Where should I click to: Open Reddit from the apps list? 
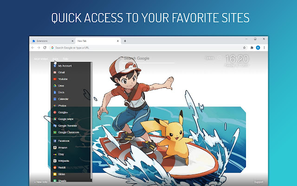pyautogui.click(x=59, y=167)
